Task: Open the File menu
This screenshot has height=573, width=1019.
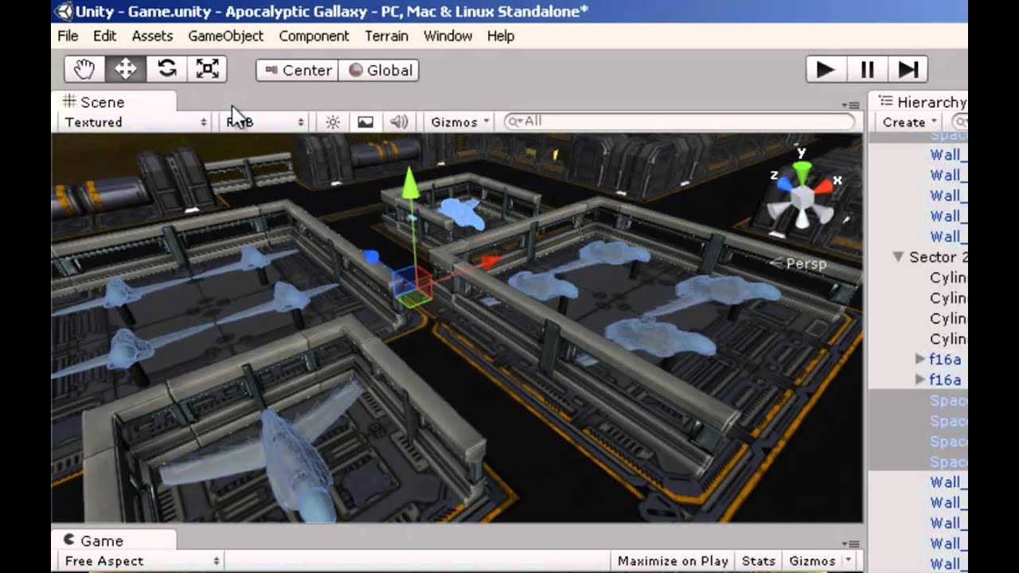Action: click(68, 36)
